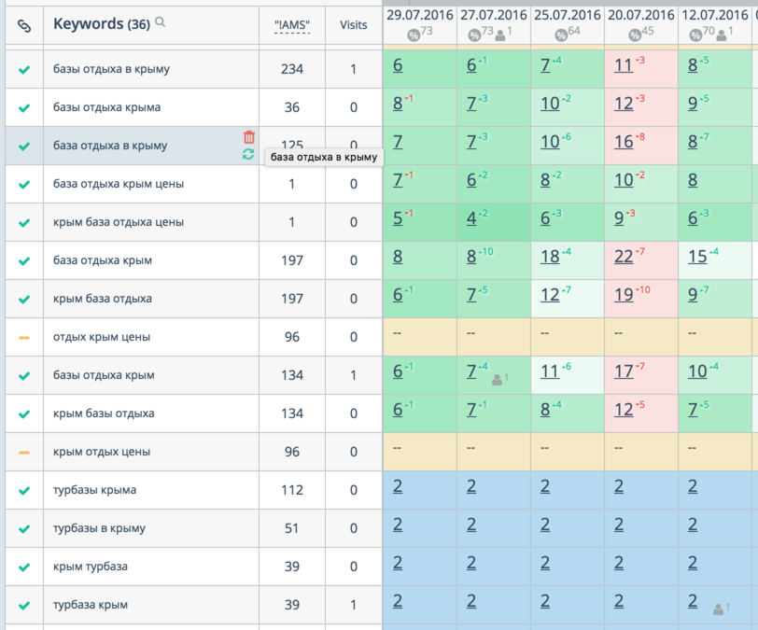Open position 6 link for базы отдыха в крыму on 29.07
Screen dimensions: 758x630
(x=398, y=65)
